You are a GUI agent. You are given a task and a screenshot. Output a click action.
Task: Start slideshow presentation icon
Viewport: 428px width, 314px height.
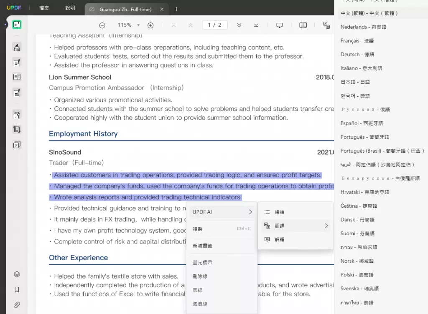point(280,25)
